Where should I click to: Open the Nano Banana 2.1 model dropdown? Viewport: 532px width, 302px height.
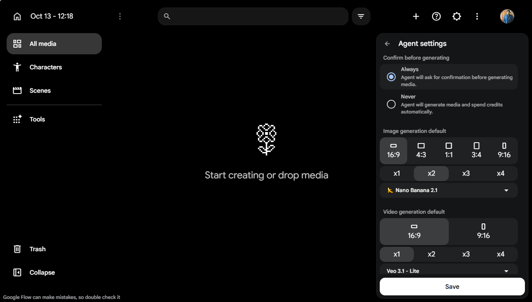pos(449,190)
